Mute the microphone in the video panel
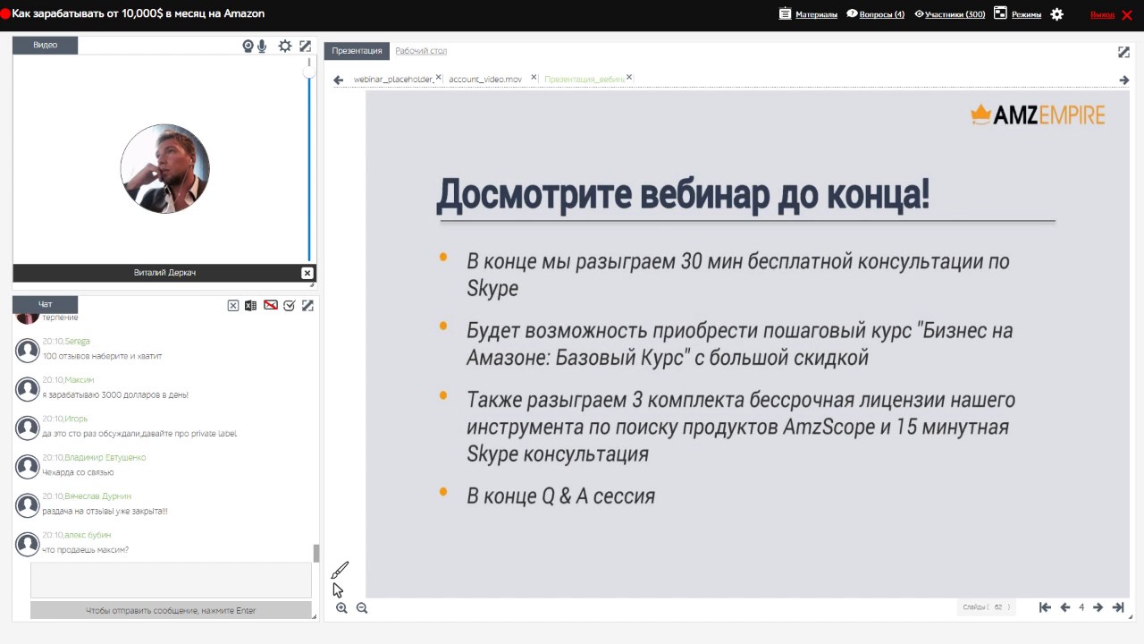 click(262, 47)
